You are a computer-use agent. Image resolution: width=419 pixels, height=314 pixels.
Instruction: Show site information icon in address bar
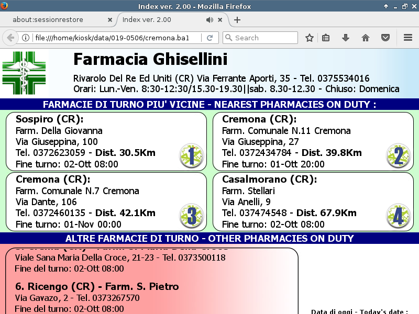point(25,38)
